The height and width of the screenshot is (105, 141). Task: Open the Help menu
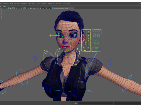(68, 4)
